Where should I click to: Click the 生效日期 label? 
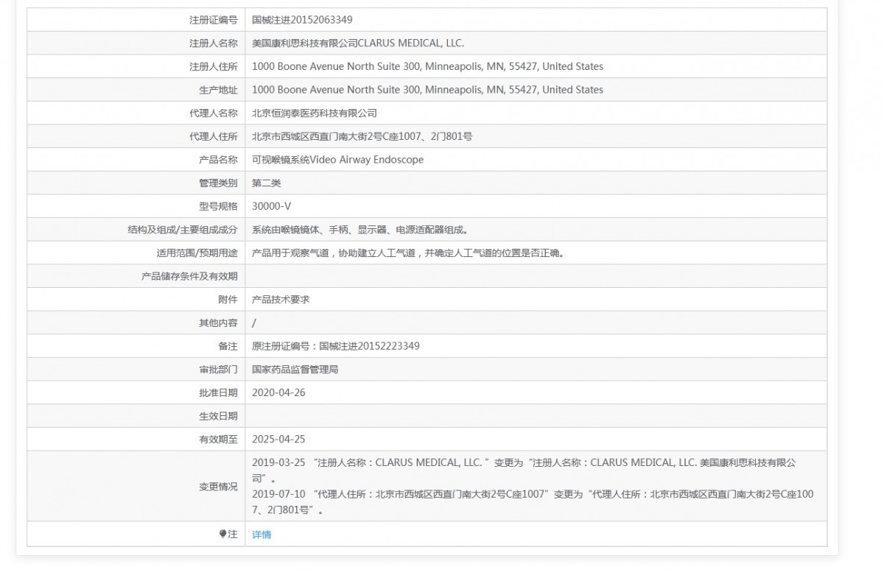218,416
